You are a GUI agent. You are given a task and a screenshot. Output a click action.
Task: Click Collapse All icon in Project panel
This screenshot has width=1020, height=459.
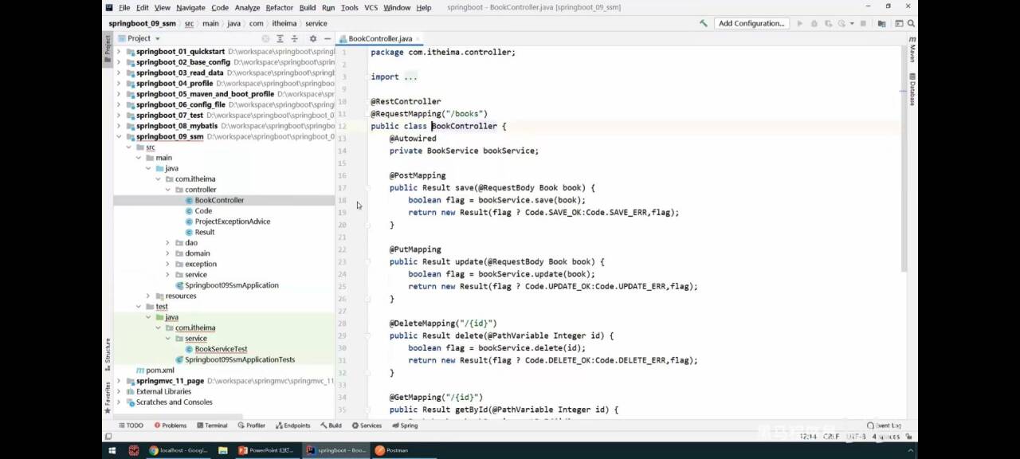tap(295, 38)
